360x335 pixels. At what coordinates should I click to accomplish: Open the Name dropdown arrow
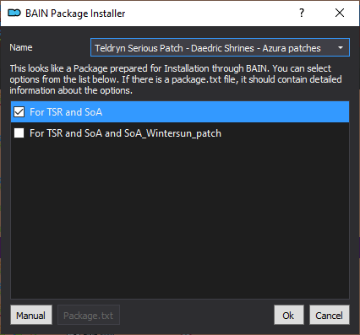pyautogui.click(x=341, y=47)
